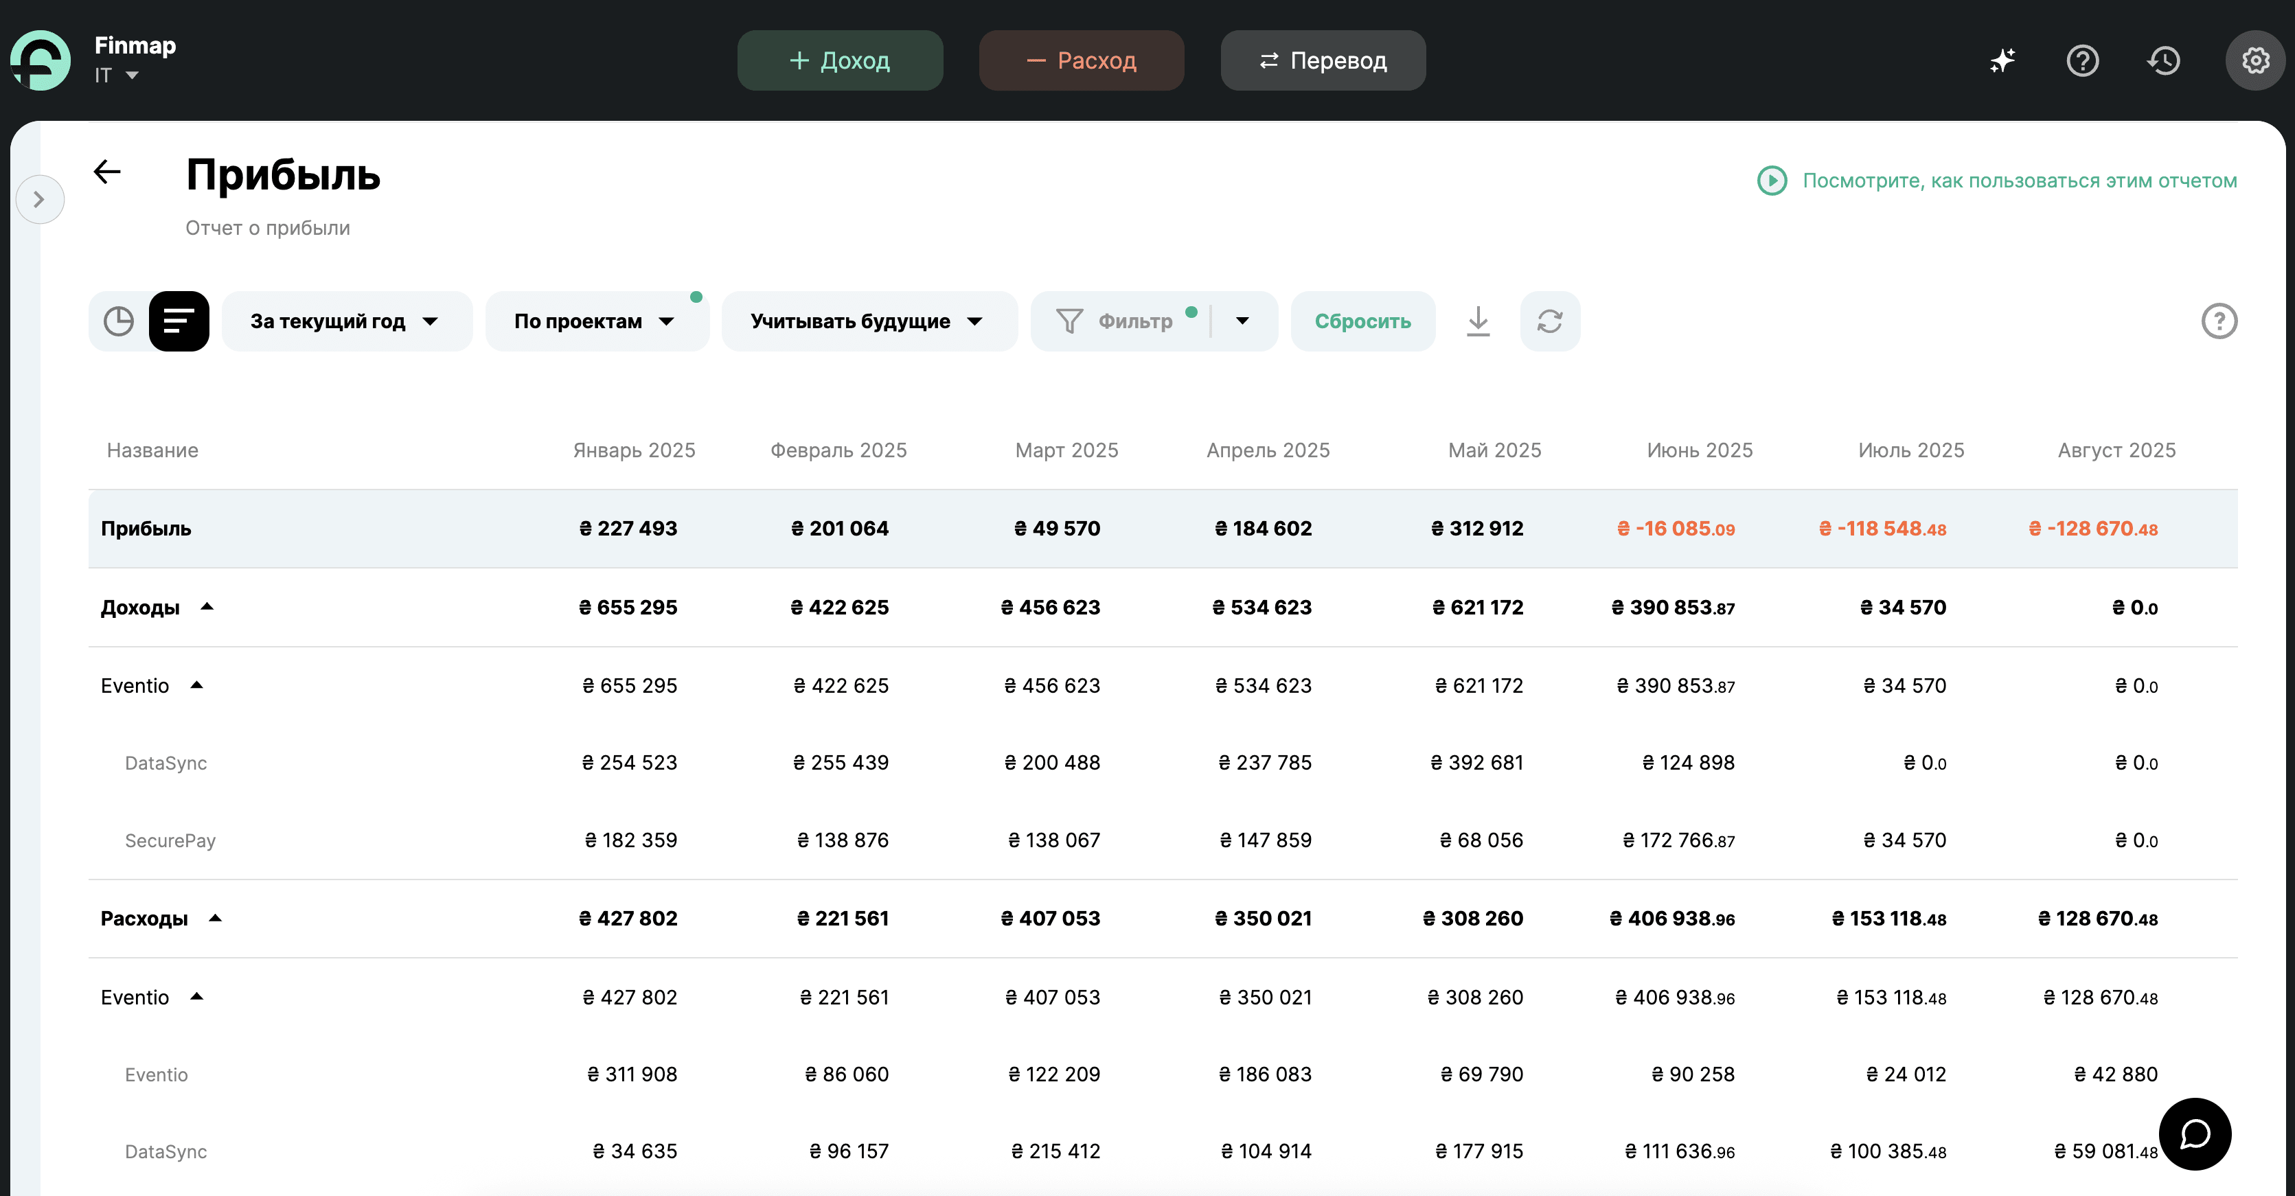Image resolution: width=2295 pixels, height=1196 pixels.
Task: Collapse Eventio under Расходы
Action: click(197, 996)
